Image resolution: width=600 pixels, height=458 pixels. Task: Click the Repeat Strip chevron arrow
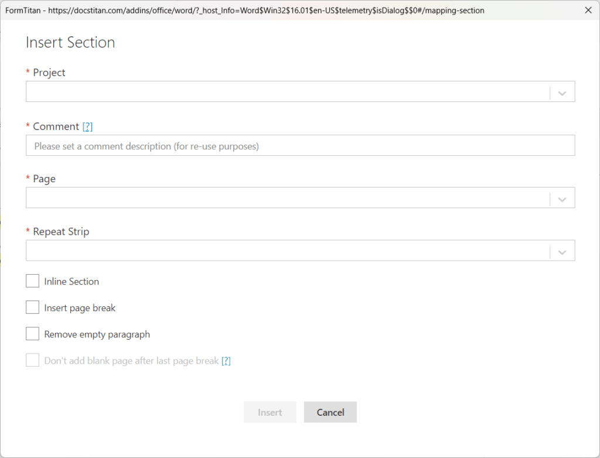point(562,251)
